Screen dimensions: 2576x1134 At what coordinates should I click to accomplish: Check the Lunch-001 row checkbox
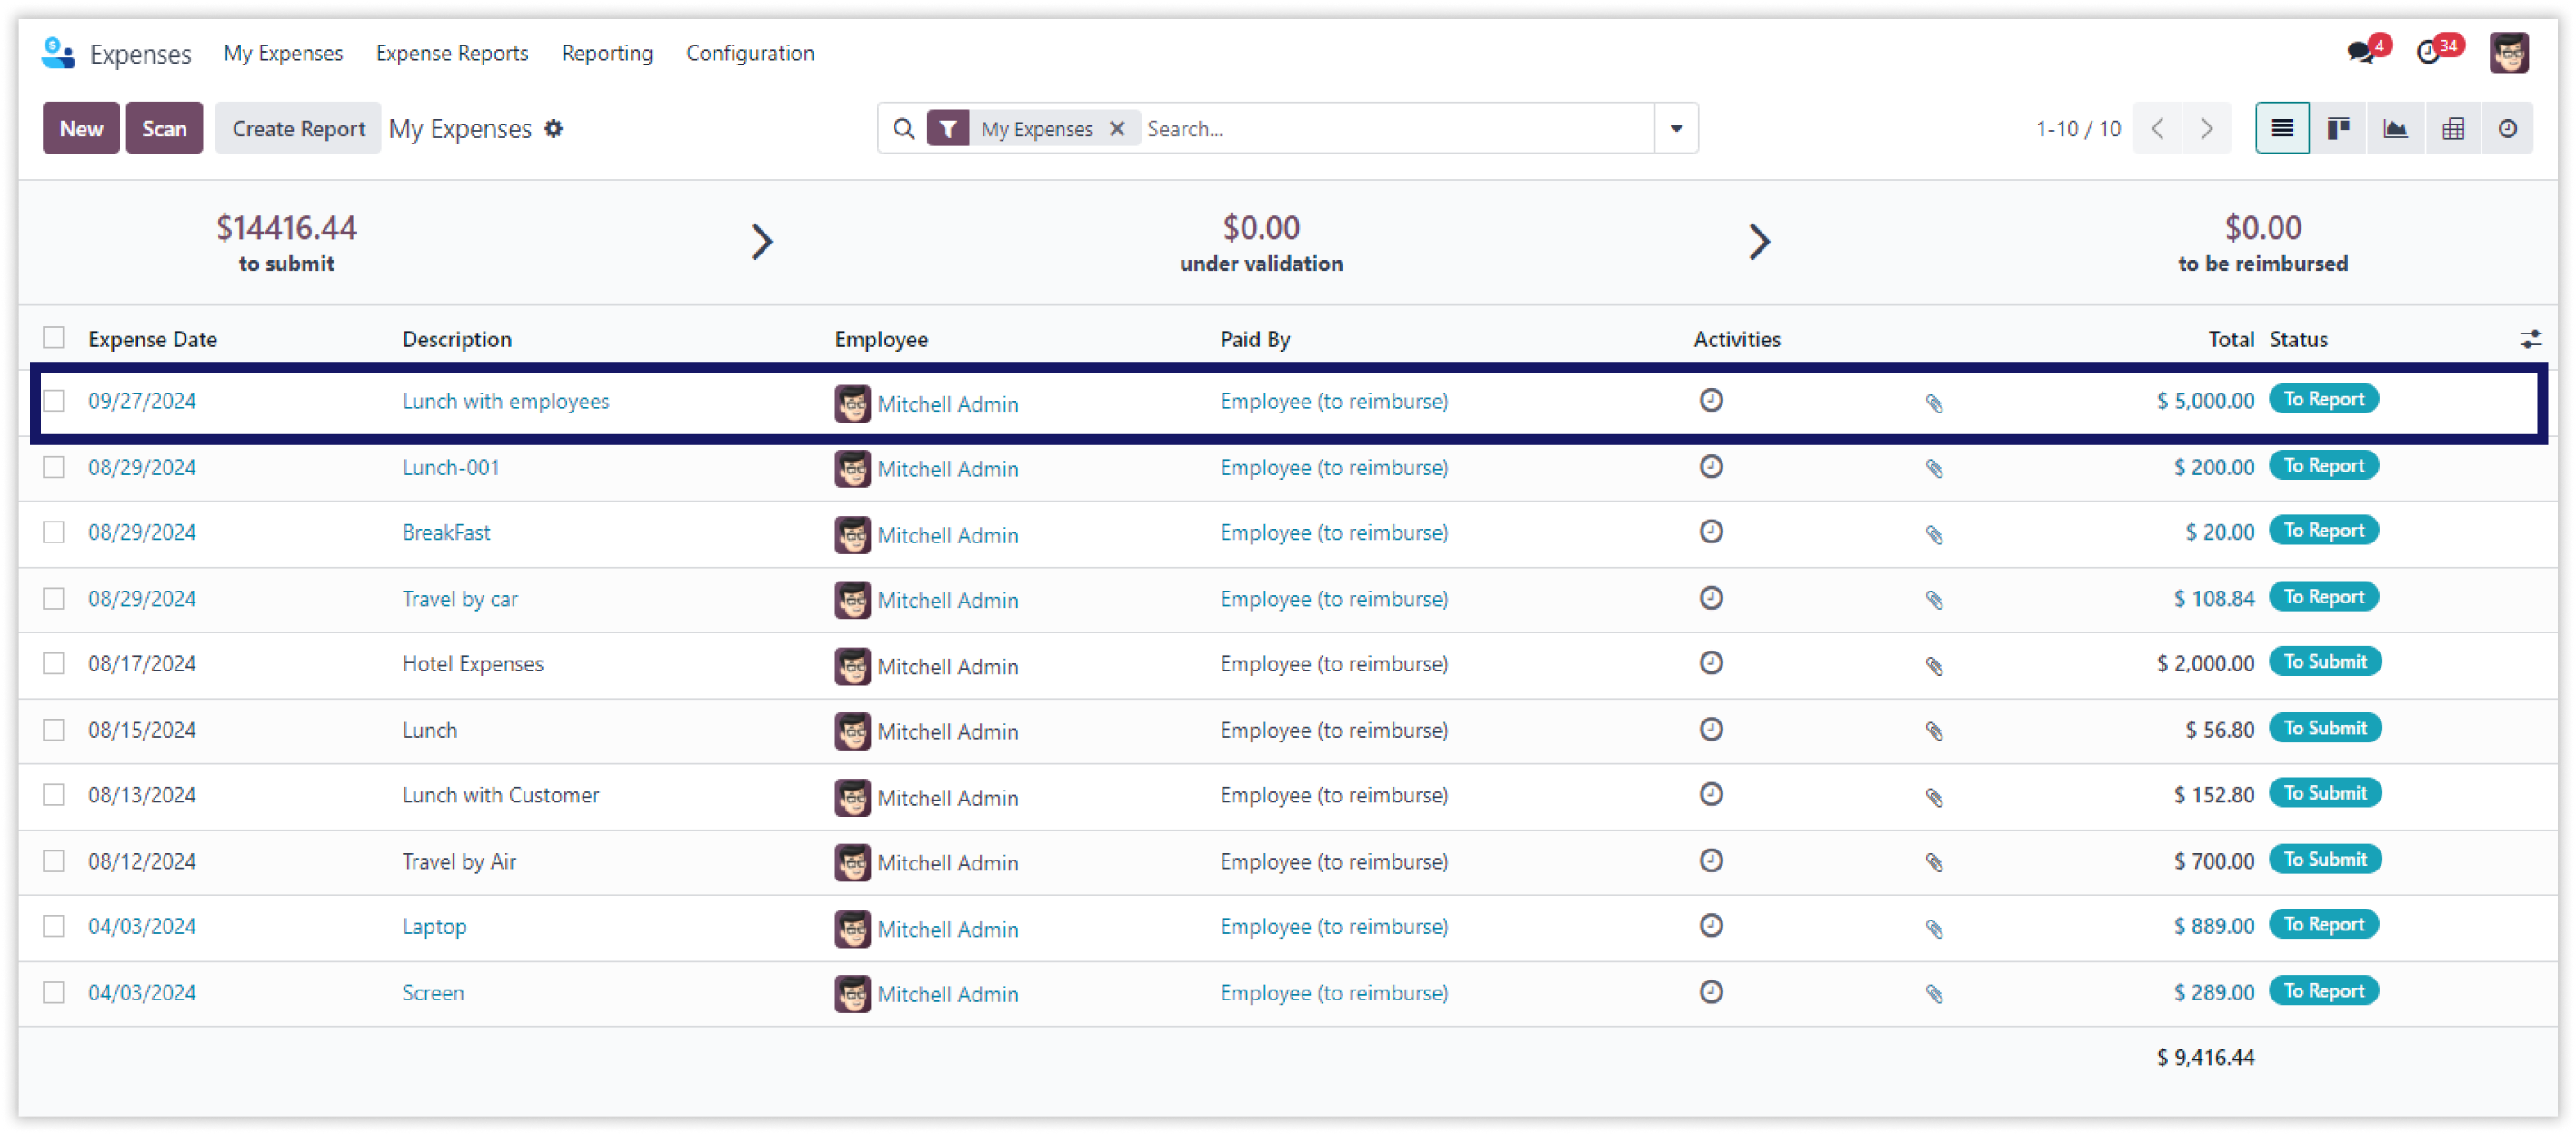(x=54, y=467)
